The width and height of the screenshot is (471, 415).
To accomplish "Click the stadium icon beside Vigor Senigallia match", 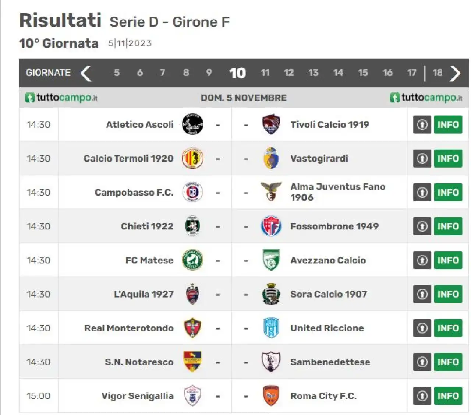I will click(422, 396).
